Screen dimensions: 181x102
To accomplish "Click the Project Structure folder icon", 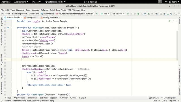I will [x=156, y=14].
